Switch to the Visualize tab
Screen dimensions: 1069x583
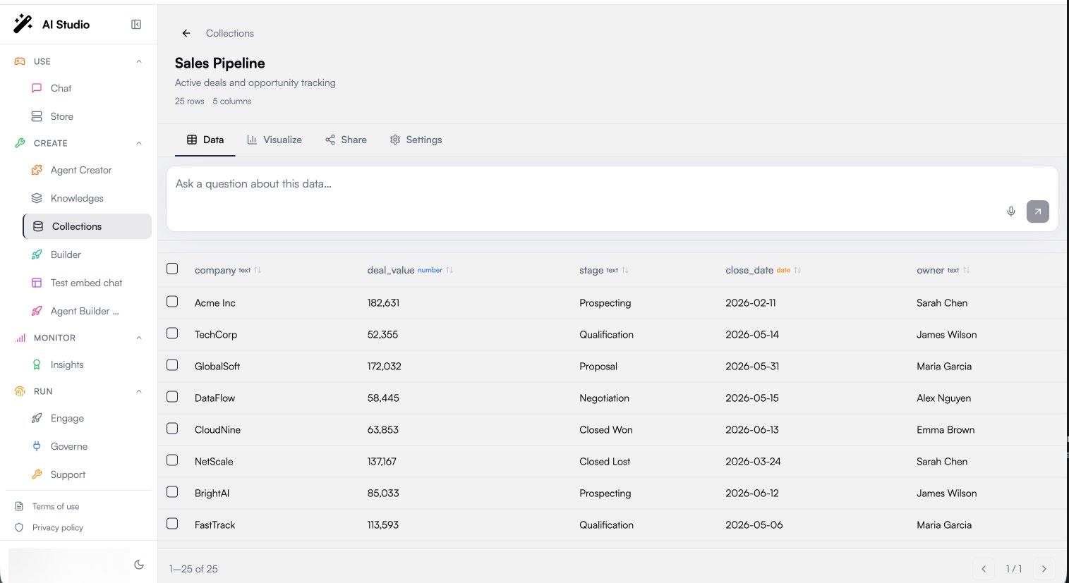(274, 140)
